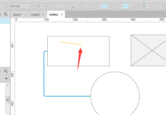Close the index tab
This screenshot has width=166, height=115.
click(61, 14)
